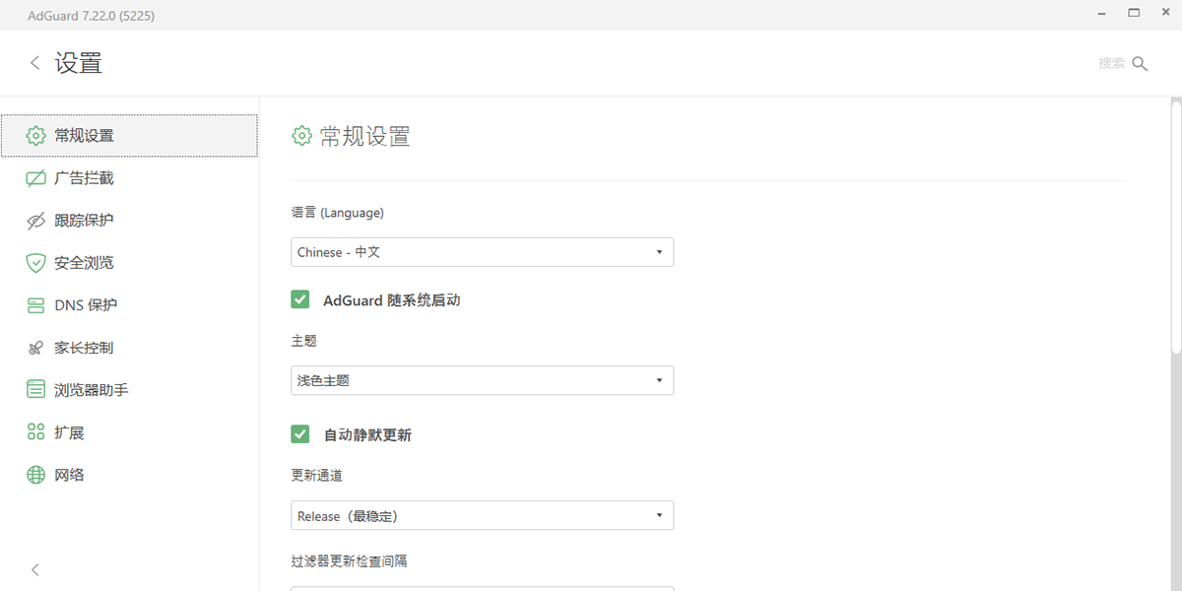This screenshot has width=1182, height=591.
Task: Click the 扩展 four-squares icon
Action: click(x=36, y=432)
